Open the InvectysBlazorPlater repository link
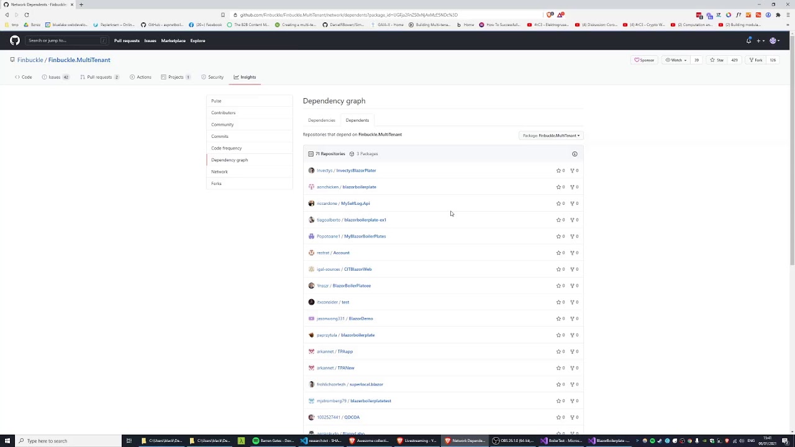The height and width of the screenshot is (447, 795). tap(356, 170)
